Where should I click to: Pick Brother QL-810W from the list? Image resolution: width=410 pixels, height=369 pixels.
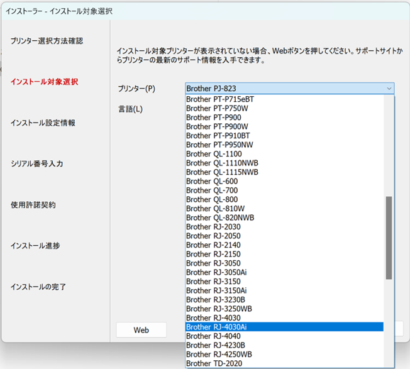(284, 209)
